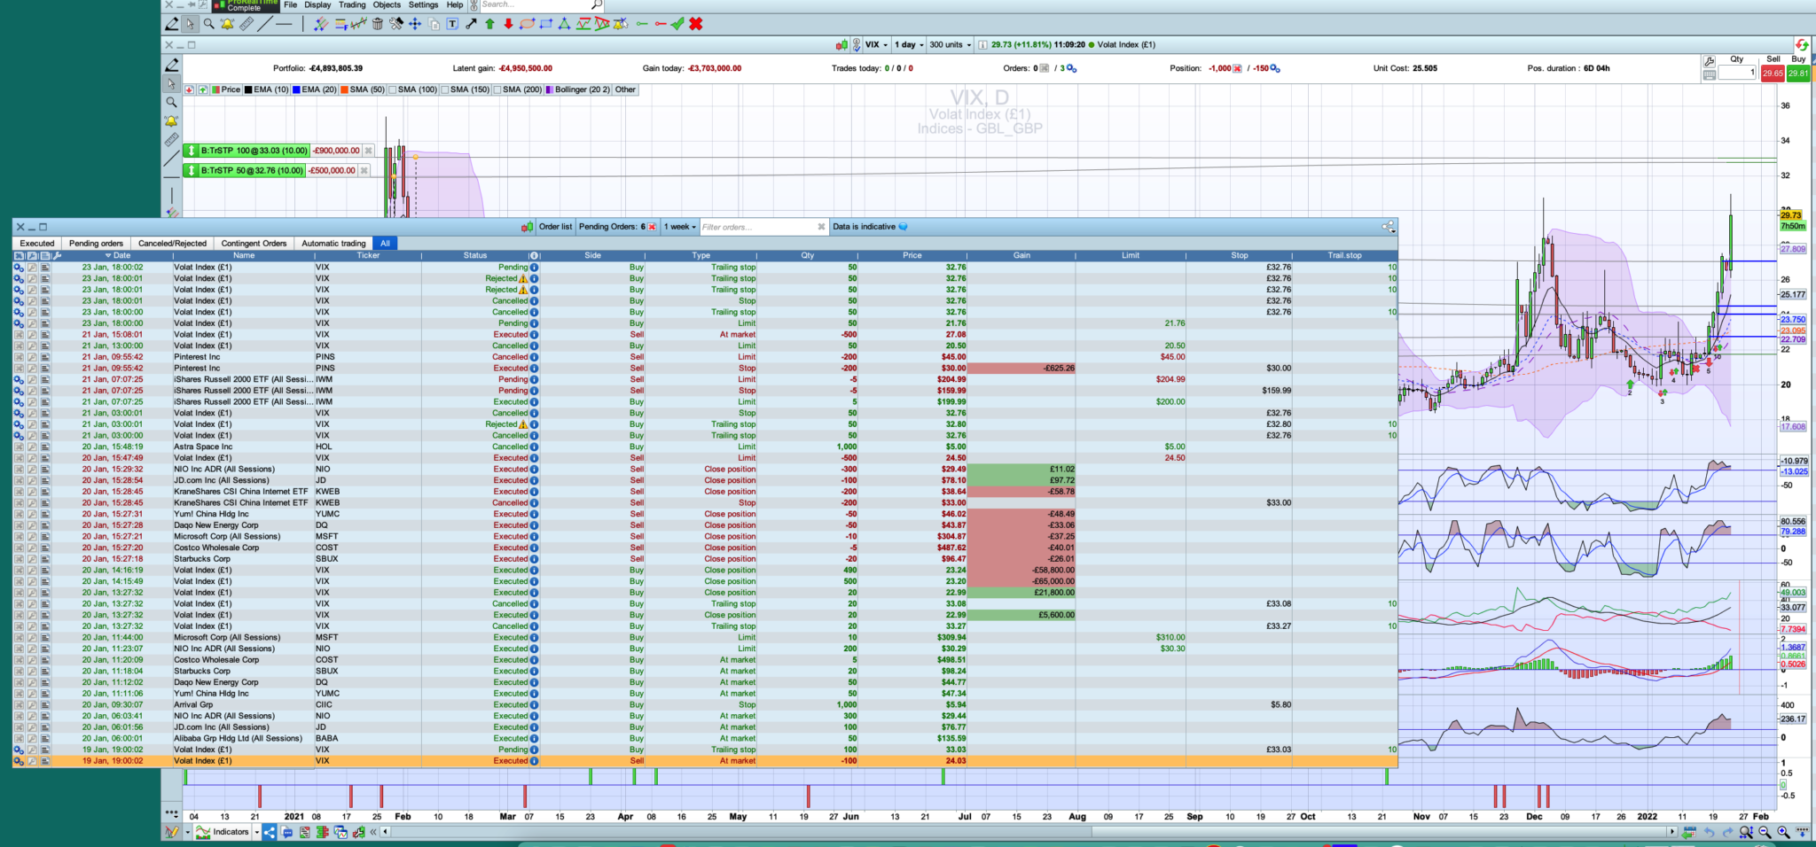The height and width of the screenshot is (847, 1816).
Task: Click the keyboard icon beside Qty field
Action: coord(1709,74)
